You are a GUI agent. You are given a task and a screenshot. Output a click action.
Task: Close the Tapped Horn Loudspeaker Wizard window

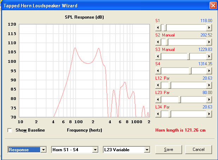pyautogui.click(x=213, y=6)
